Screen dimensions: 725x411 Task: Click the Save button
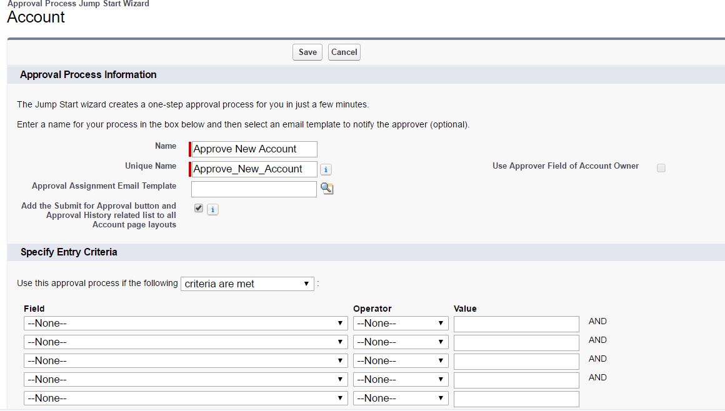tap(307, 52)
